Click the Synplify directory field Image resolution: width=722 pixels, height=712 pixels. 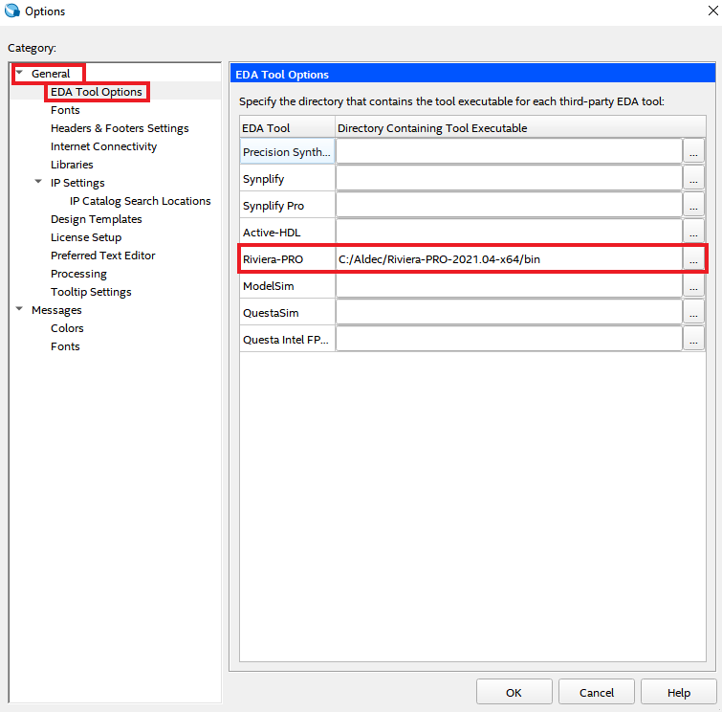tap(509, 178)
